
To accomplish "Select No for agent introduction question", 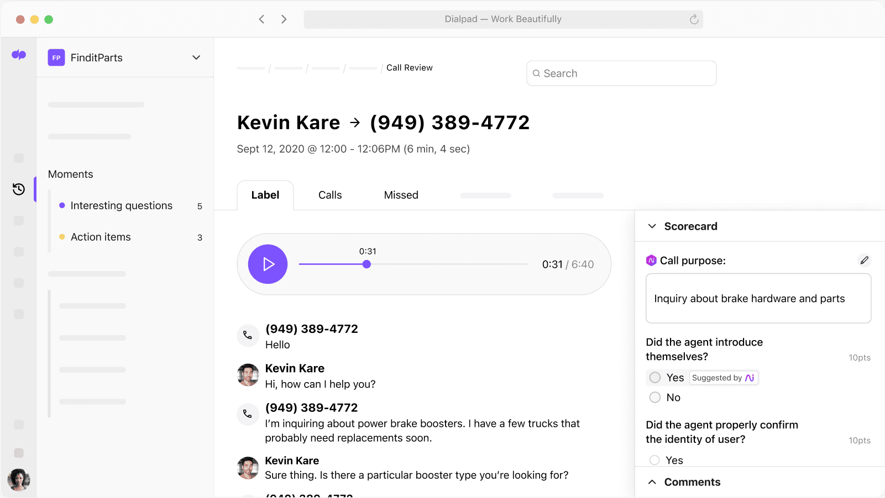I will pyautogui.click(x=654, y=397).
